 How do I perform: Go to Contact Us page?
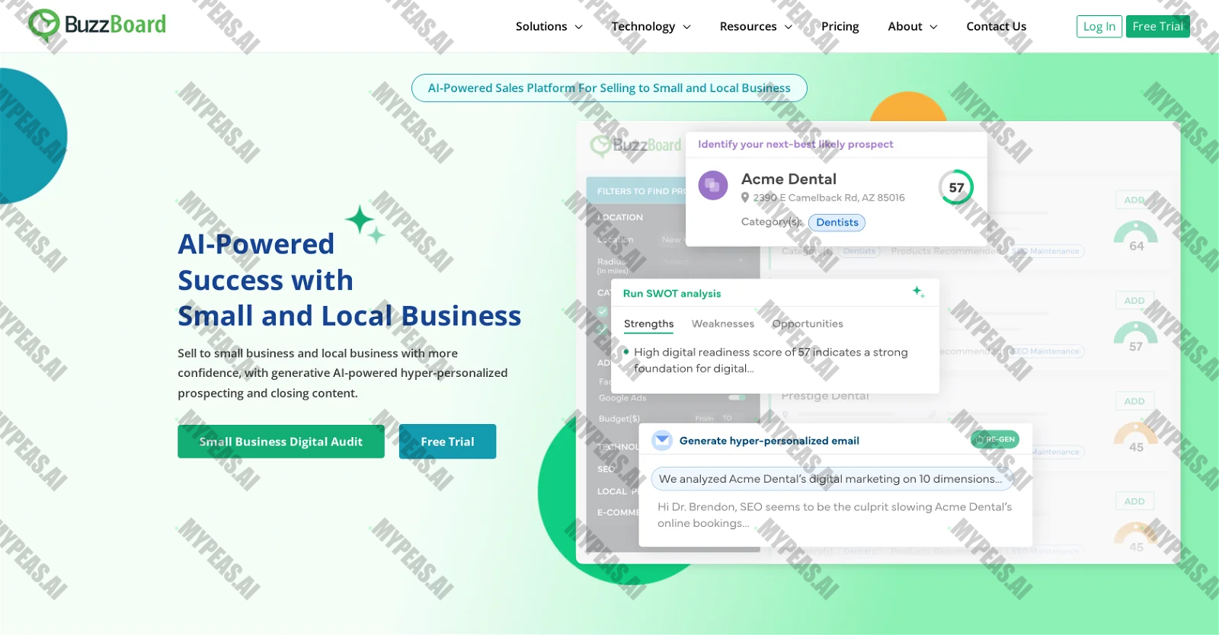(996, 26)
